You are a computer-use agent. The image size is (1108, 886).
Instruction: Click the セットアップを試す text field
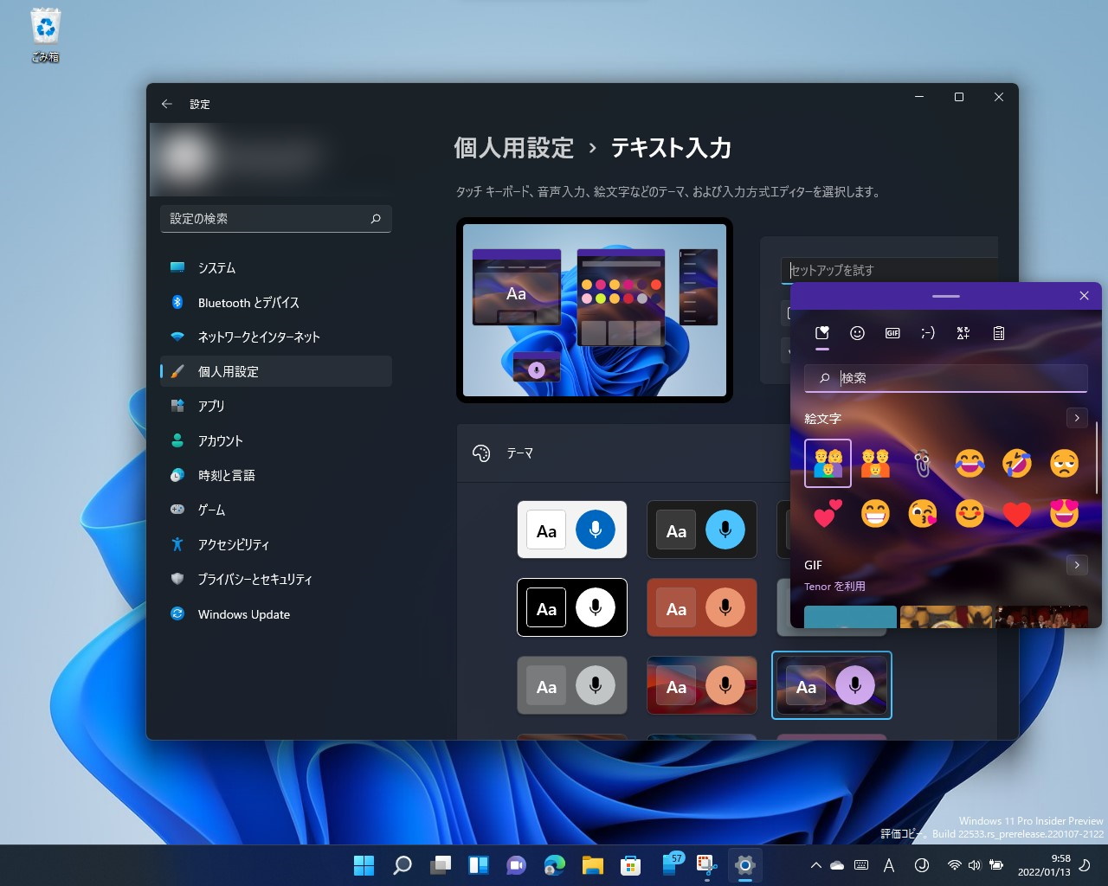coord(890,270)
